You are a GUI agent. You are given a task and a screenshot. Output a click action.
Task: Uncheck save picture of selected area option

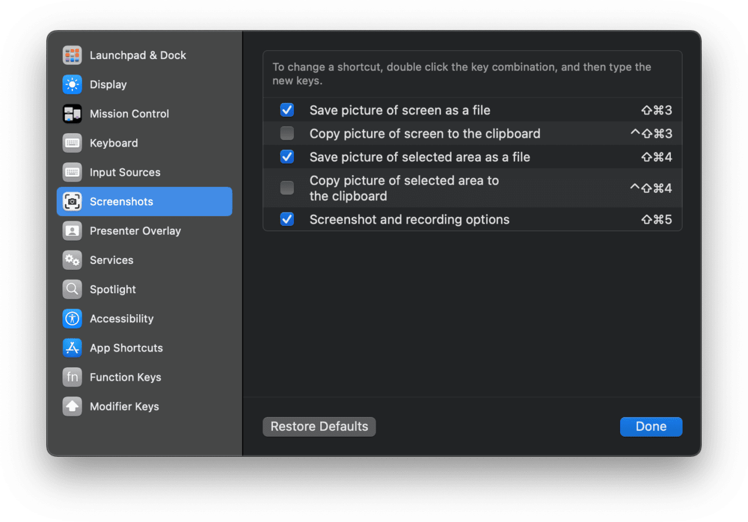(x=287, y=156)
